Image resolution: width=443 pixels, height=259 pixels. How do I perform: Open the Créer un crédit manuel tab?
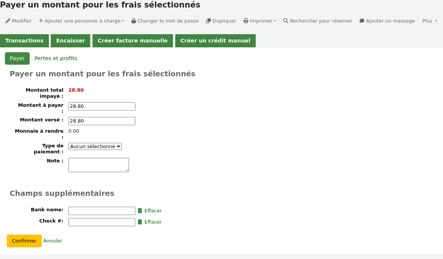[x=215, y=41]
